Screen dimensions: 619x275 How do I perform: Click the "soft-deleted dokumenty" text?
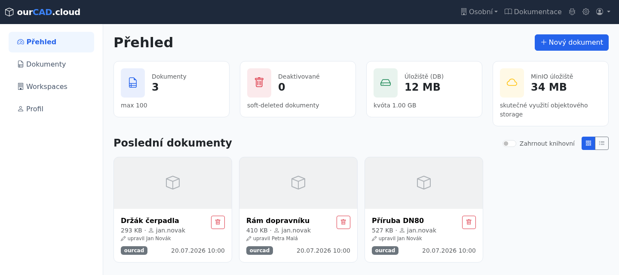click(283, 105)
